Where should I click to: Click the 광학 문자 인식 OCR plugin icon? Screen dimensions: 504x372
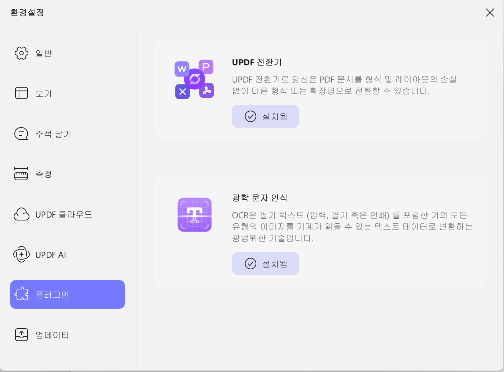195,215
